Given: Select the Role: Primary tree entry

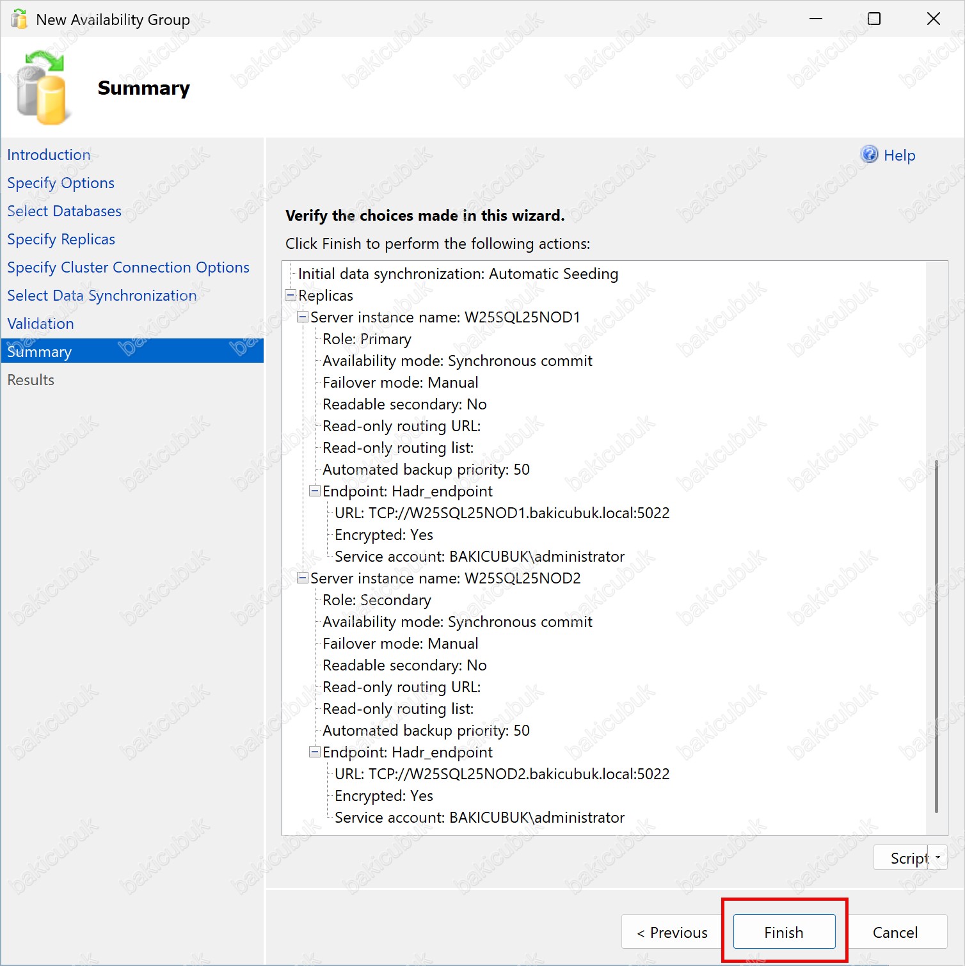Looking at the screenshot, I should tap(367, 339).
